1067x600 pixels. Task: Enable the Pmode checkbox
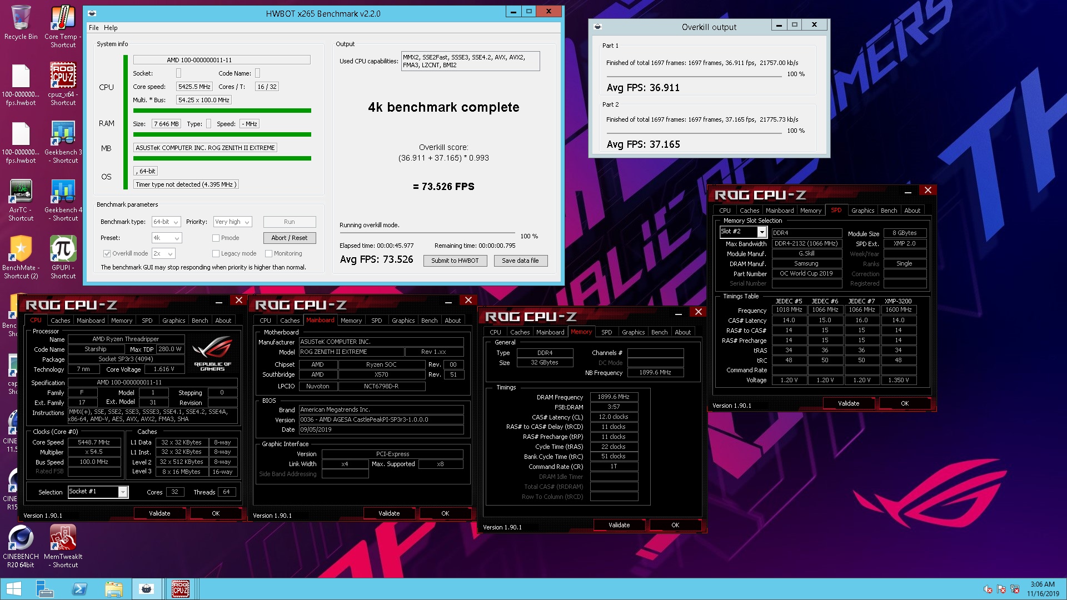click(x=216, y=238)
